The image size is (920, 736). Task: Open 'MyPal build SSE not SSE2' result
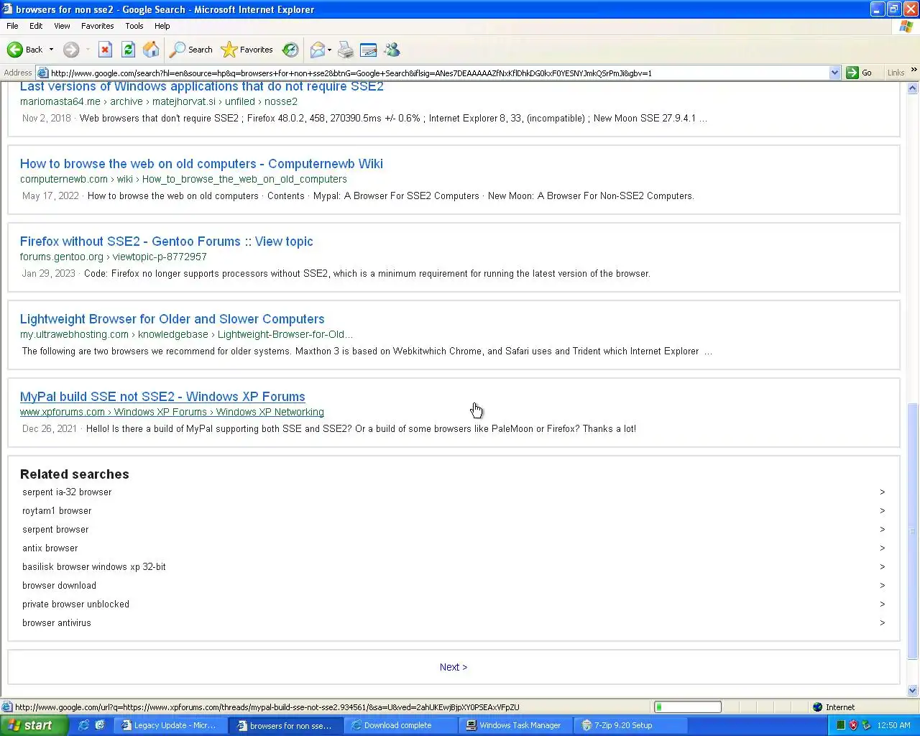(162, 397)
